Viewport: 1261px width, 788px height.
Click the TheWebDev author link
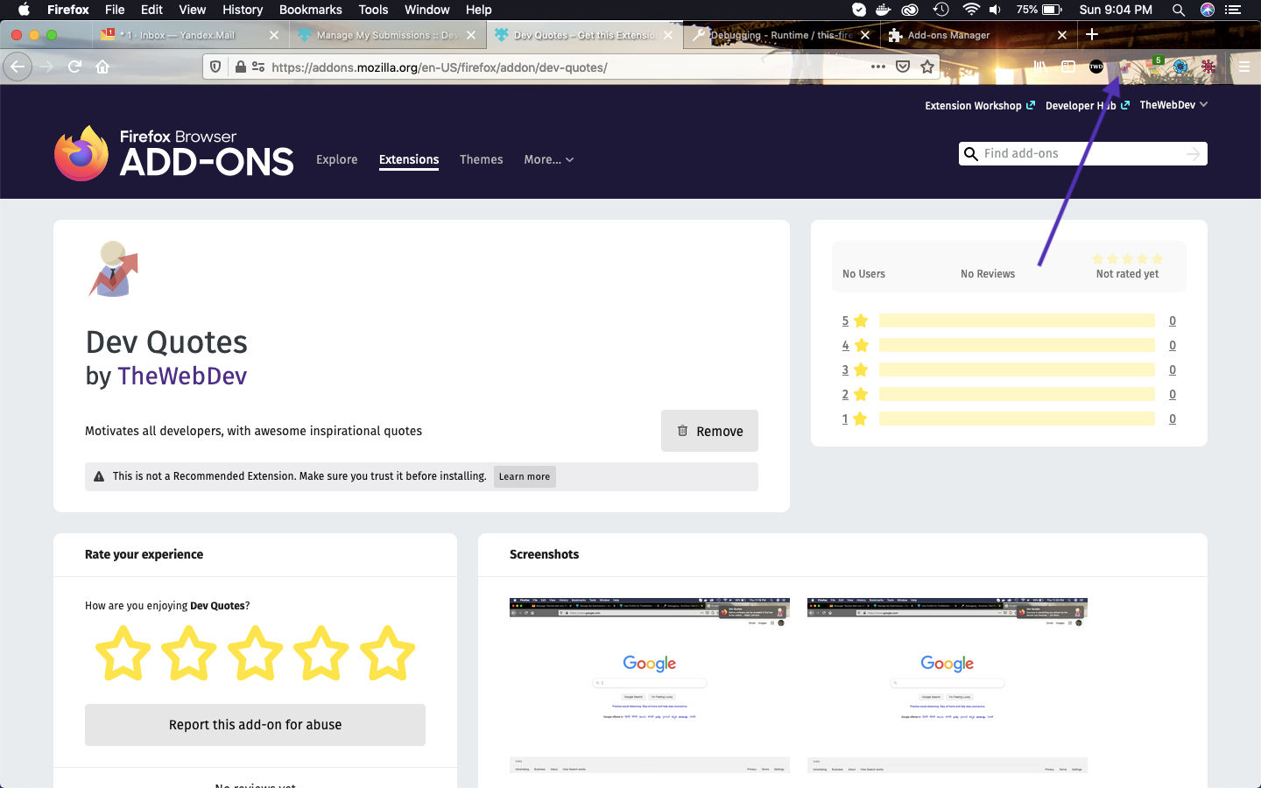[x=182, y=376]
